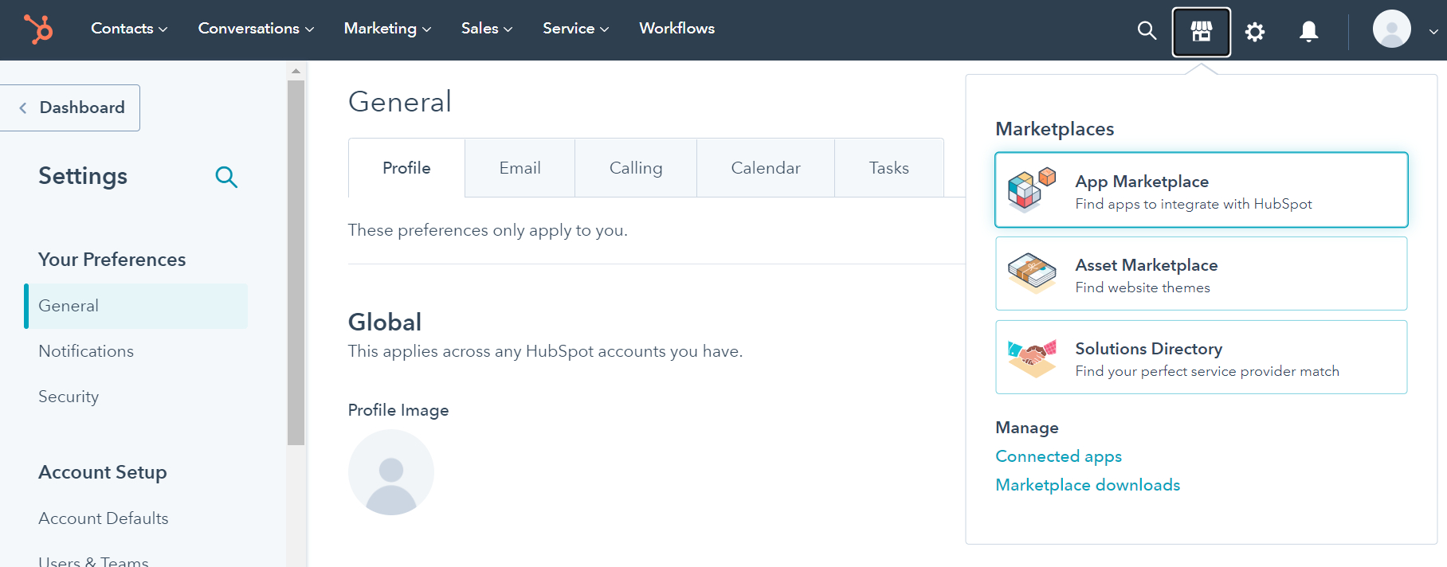Select General in settings sidebar

[136, 306]
